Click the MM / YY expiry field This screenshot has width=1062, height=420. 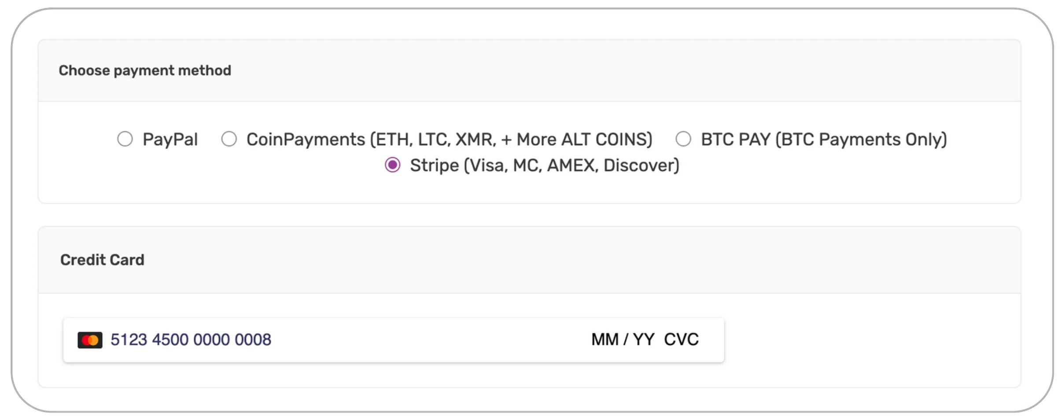coord(622,339)
